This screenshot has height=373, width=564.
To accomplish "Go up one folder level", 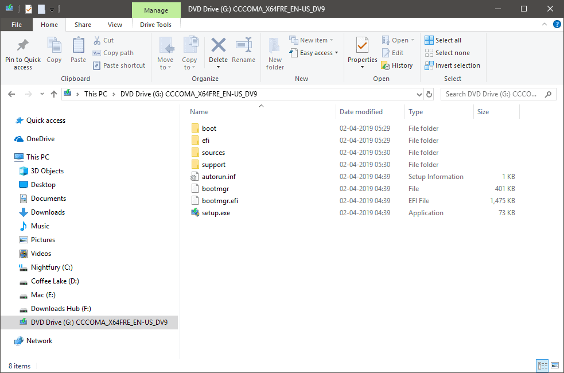I will click(x=53, y=94).
